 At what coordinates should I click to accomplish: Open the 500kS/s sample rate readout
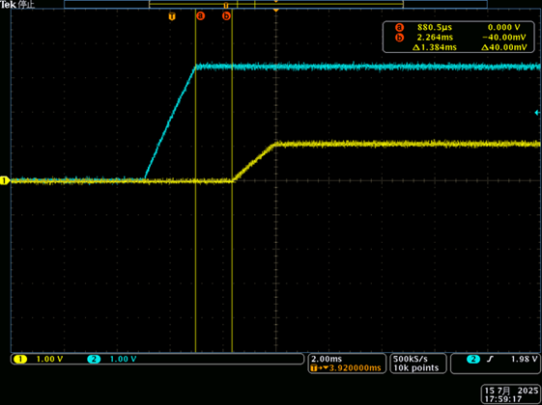411,359
